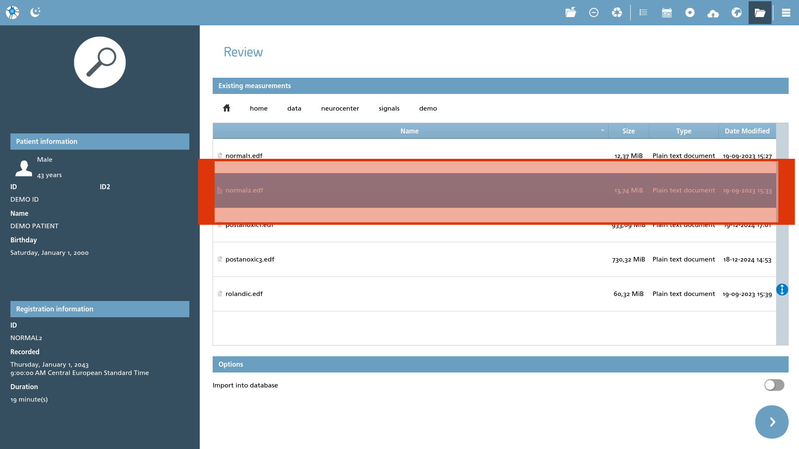Click the Name column sort arrow
Viewport: 799px width, 449px height.
[x=603, y=131]
